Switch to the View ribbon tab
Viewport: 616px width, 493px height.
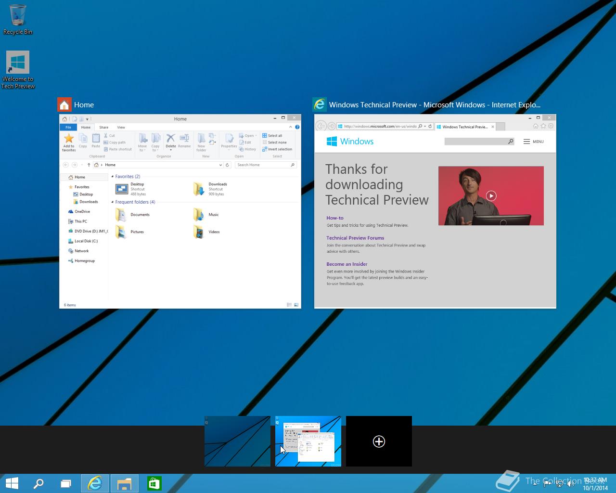[x=121, y=127]
